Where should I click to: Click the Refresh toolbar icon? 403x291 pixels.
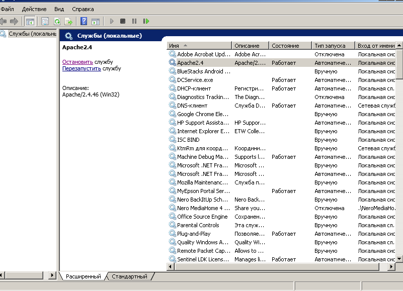tap(57, 21)
